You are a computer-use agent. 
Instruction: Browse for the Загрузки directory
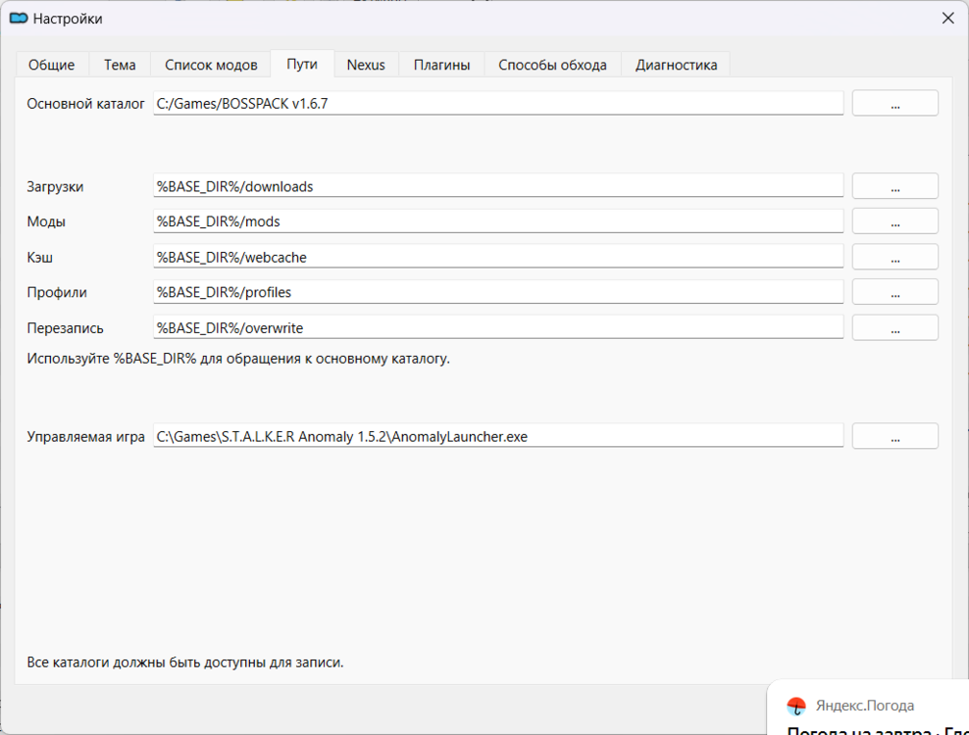tap(894, 185)
